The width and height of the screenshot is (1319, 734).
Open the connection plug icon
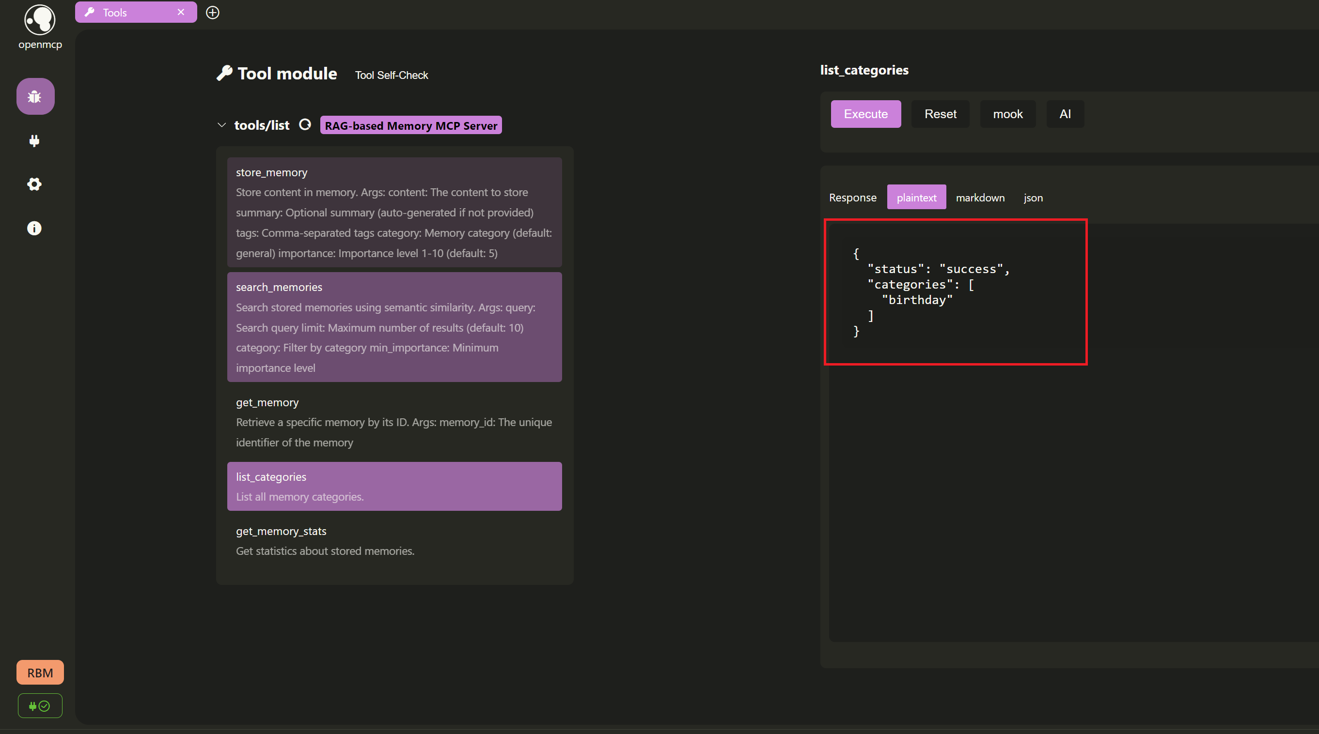click(34, 141)
